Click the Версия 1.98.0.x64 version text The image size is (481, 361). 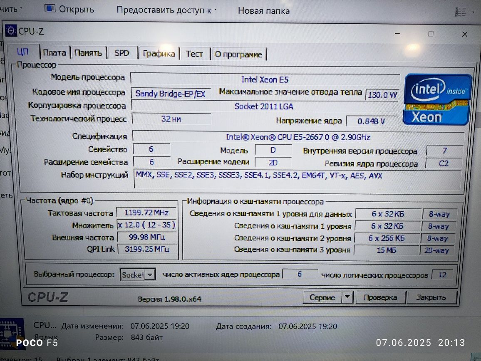[x=170, y=299]
